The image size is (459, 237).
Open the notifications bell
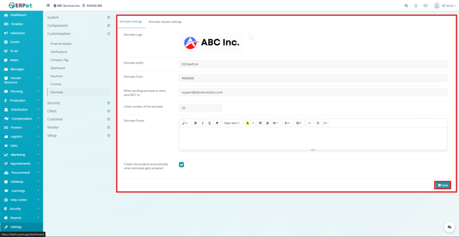(x=416, y=6)
